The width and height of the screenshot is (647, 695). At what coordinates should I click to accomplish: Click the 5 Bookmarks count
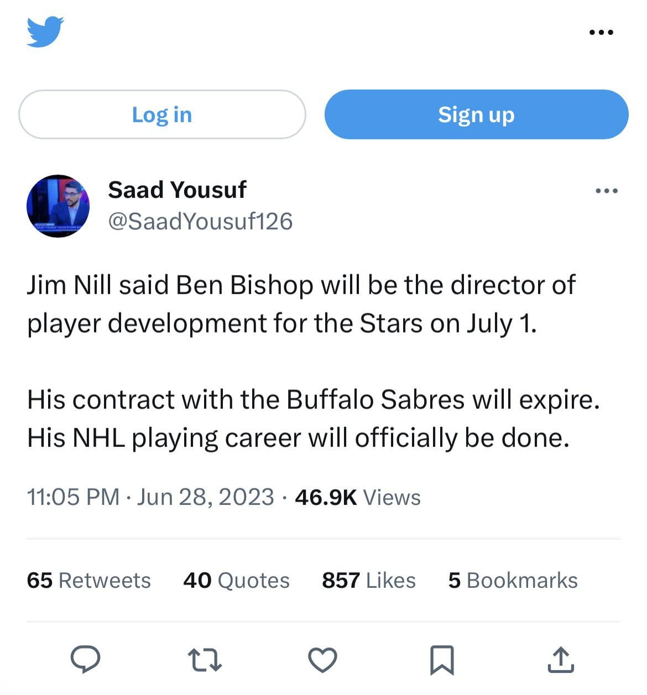click(513, 580)
